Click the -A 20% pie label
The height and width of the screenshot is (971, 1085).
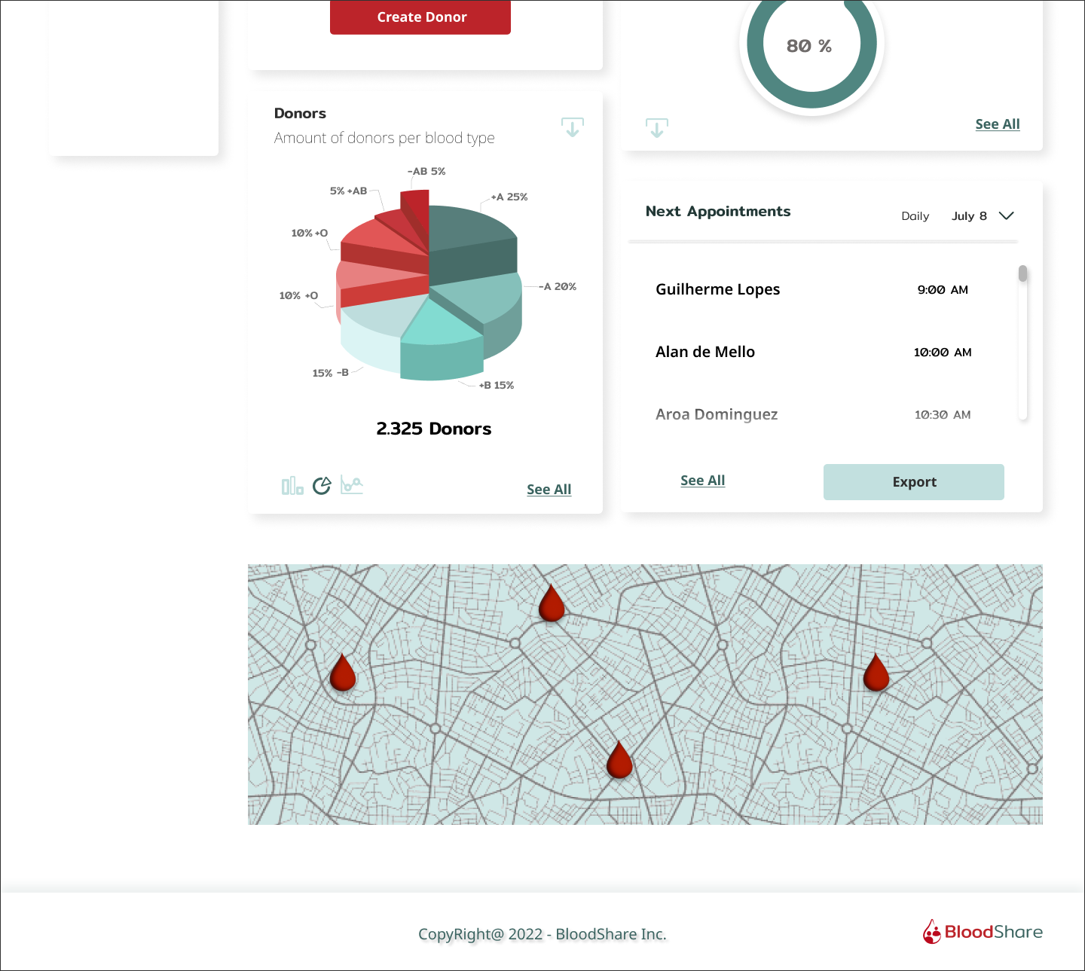coord(558,286)
